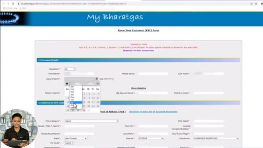Click the mybharatgas URL in address bar

click(x=74, y=4)
